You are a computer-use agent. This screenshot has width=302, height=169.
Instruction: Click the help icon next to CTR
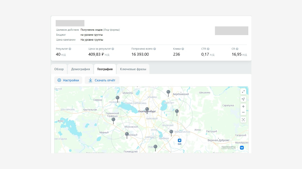pos(208,49)
